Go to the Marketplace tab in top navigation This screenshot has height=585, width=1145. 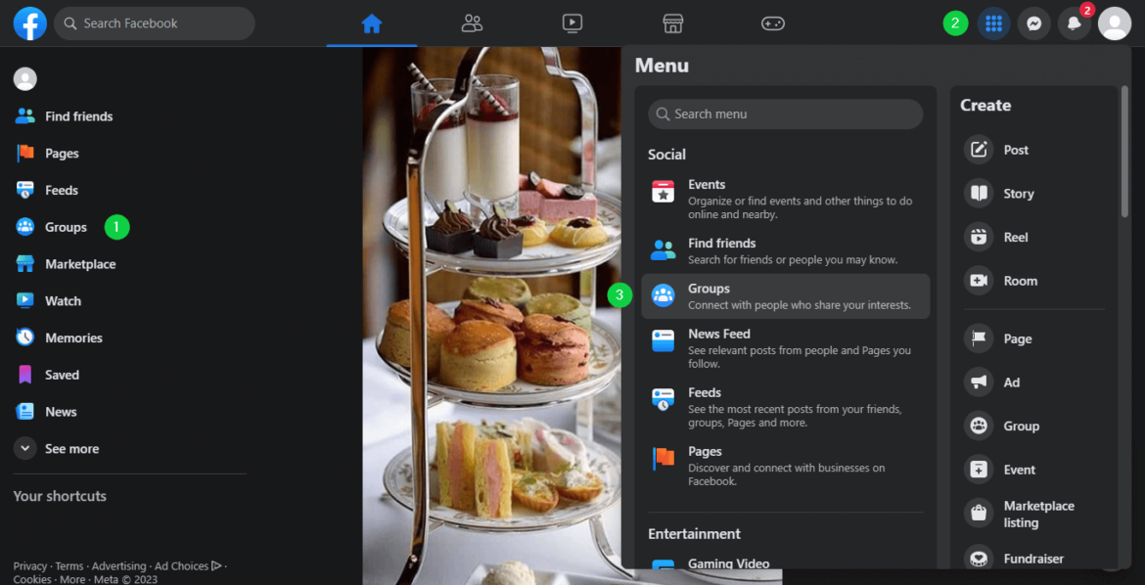coord(672,23)
